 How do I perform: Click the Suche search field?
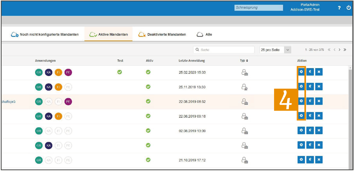[x=224, y=50]
